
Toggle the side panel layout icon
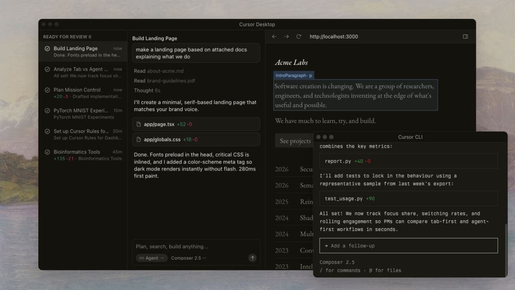pyautogui.click(x=465, y=37)
